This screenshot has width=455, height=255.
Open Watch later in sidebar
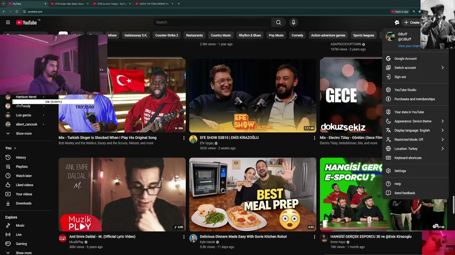pyautogui.click(x=23, y=176)
